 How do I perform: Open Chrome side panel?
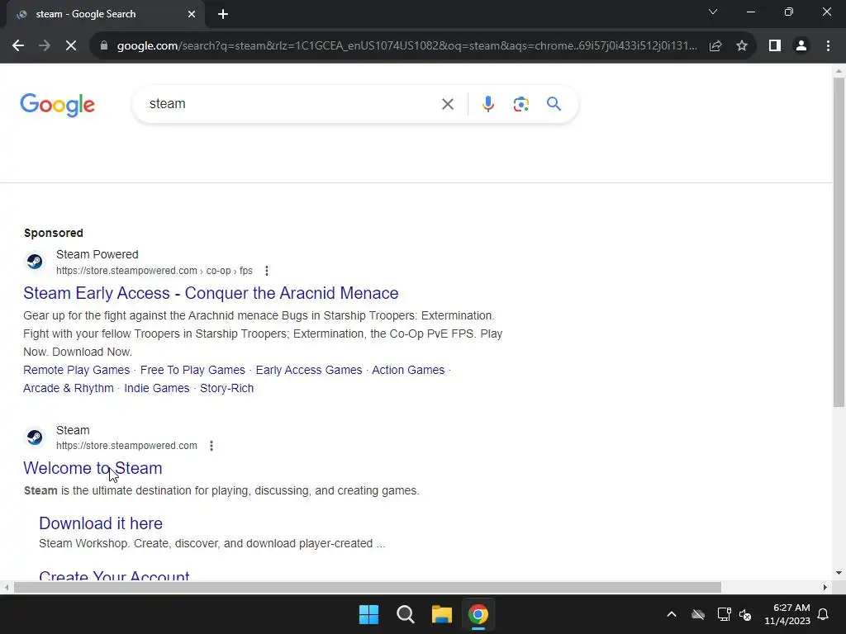pos(775,46)
